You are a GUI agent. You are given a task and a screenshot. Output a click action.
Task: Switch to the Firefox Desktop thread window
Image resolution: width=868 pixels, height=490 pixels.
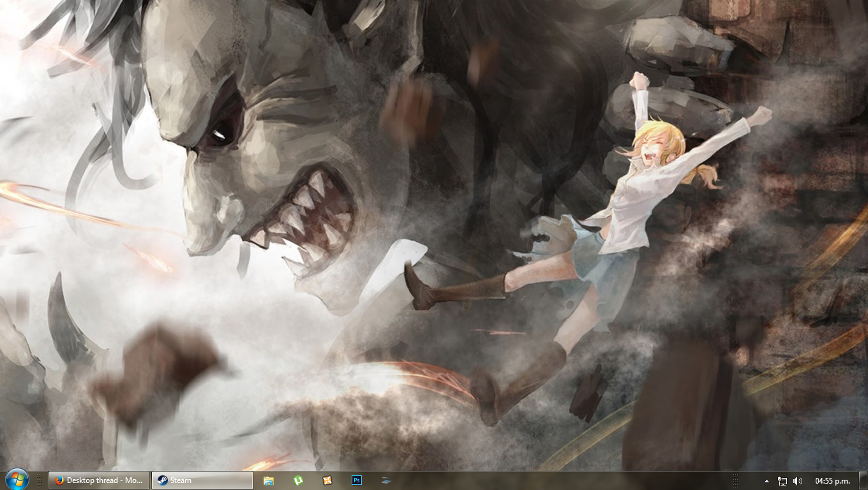[x=99, y=480]
